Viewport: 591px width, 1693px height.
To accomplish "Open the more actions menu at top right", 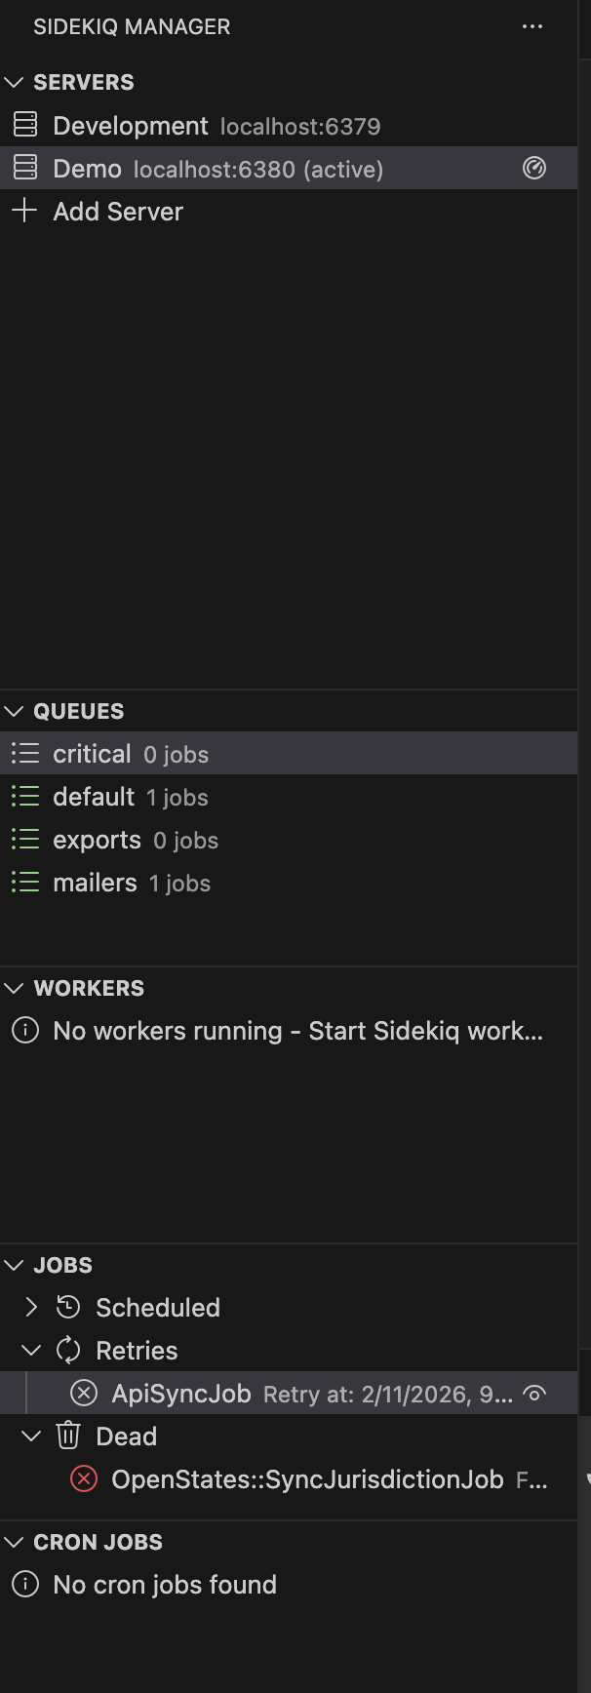I will [532, 26].
